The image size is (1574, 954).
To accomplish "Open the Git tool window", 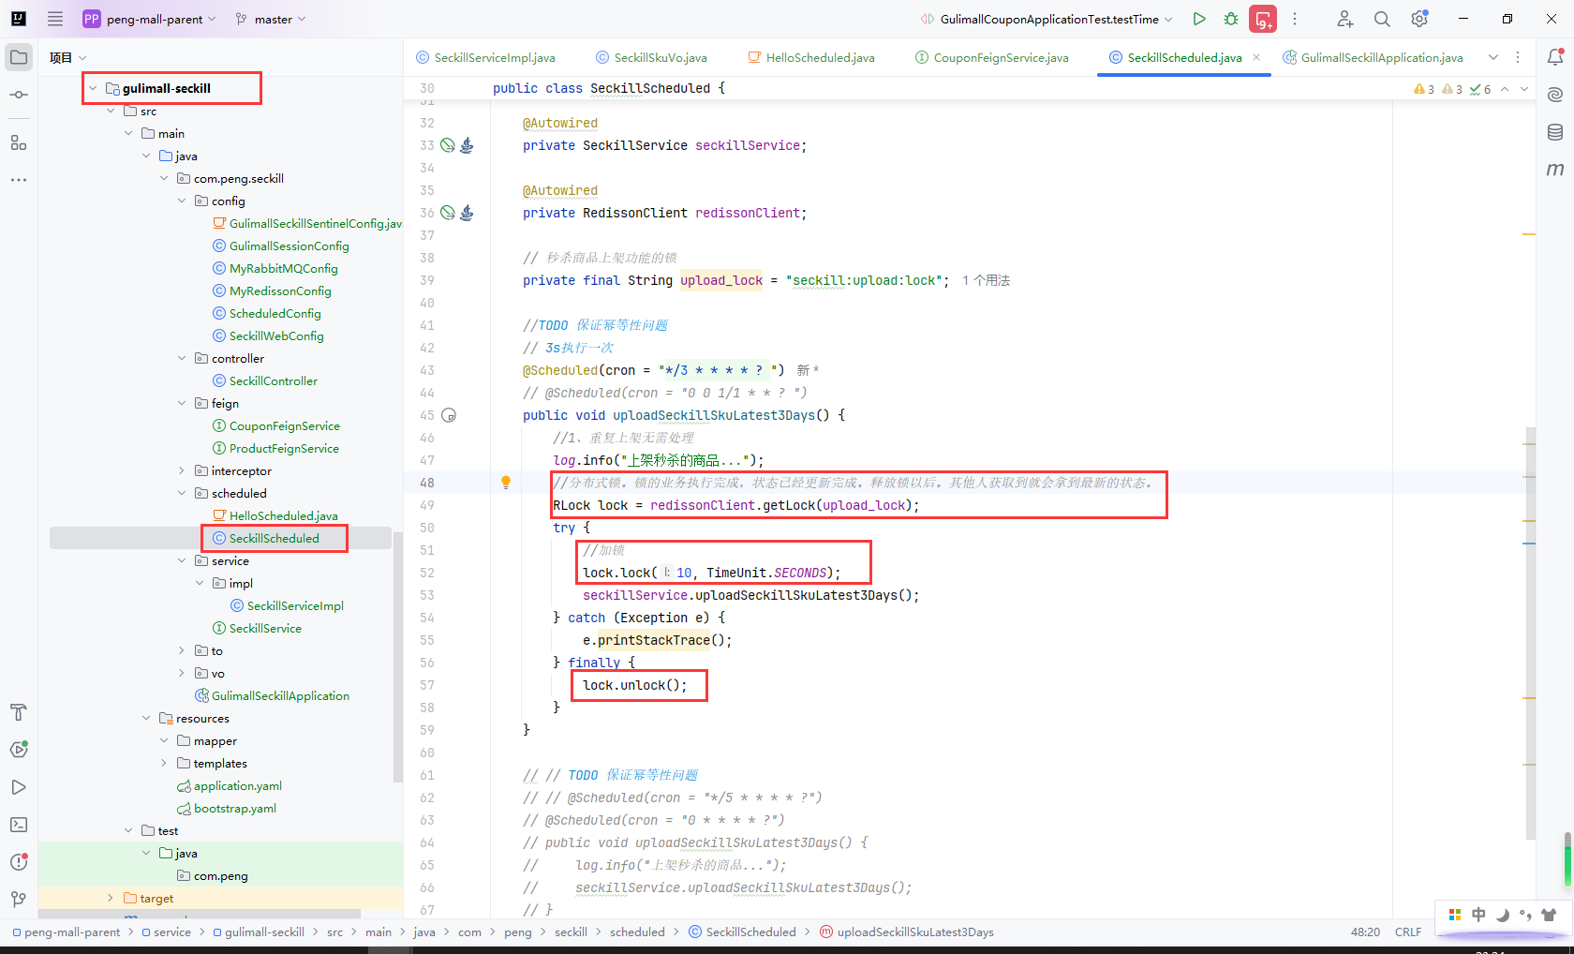I will [19, 900].
